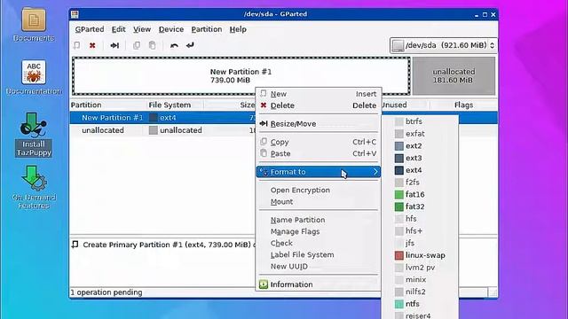
Task: Open the Device menu
Action: pyautogui.click(x=171, y=29)
